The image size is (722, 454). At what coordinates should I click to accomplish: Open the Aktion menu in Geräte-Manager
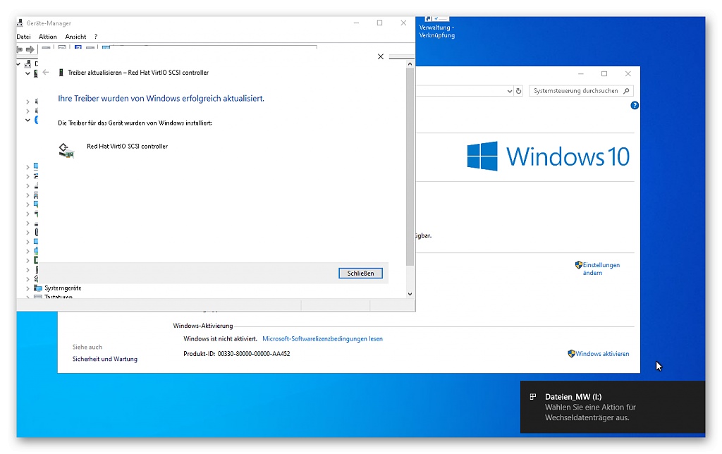47,37
